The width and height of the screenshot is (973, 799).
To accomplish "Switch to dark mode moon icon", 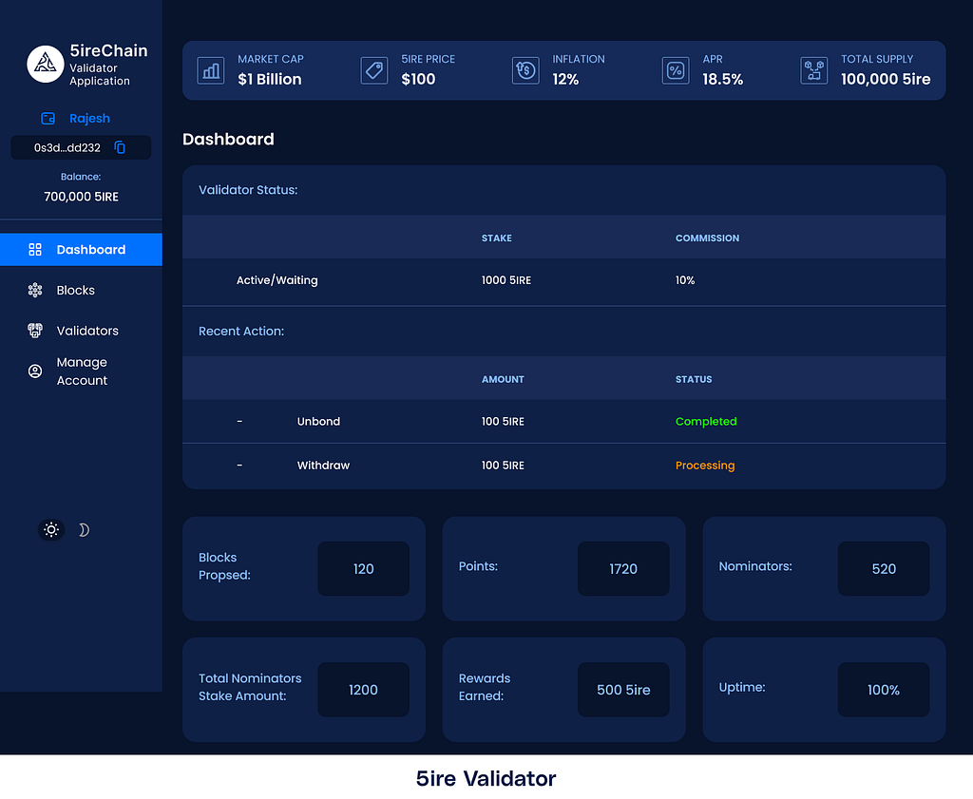I will click(x=84, y=530).
